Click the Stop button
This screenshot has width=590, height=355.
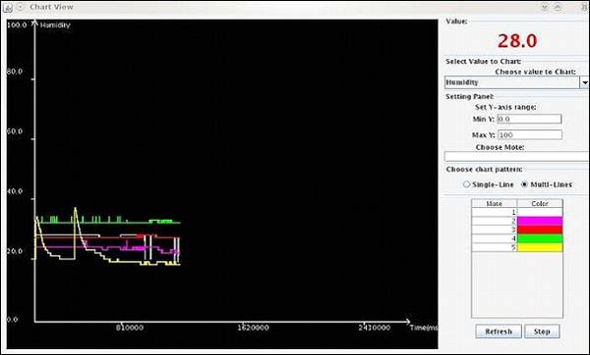click(542, 331)
